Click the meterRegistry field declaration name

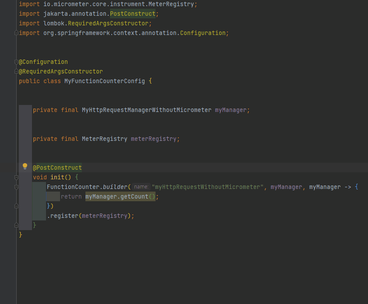click(153, 139)
